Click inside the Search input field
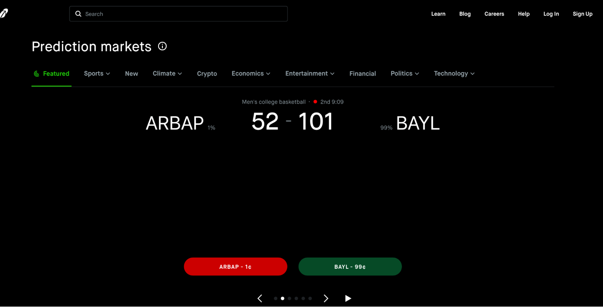Screen dimensions: 603x307 (181, 14)
